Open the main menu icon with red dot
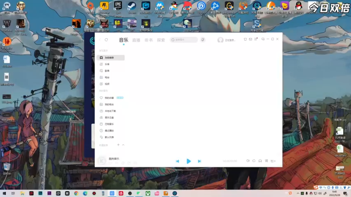The width and height of the screenshot is (351, 197). pyautogui.click(x=256, y=39)
